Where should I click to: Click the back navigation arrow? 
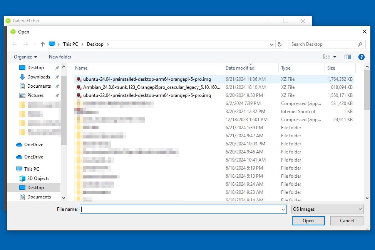pyautogui.click(x=14, y=44)
